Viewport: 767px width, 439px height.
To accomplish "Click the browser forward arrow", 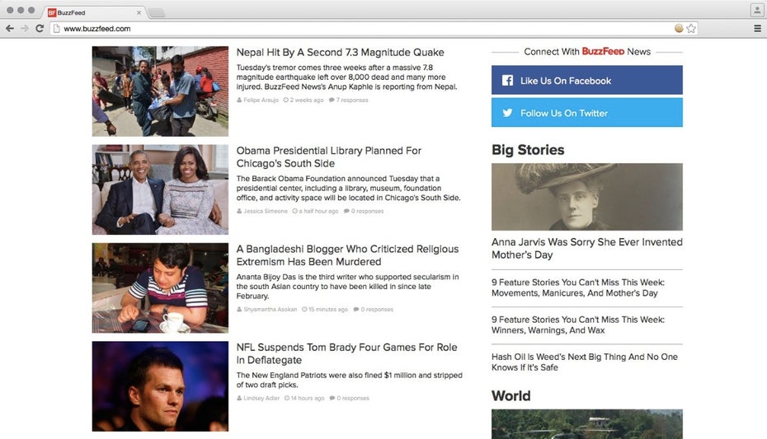I will tap(25, 28).
